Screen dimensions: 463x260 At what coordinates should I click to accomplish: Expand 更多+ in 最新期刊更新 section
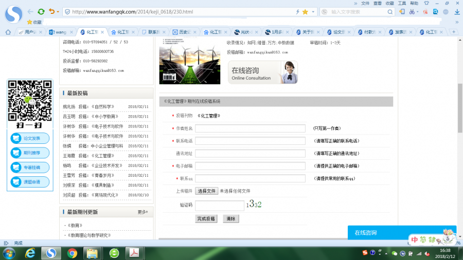click(143, 212)
